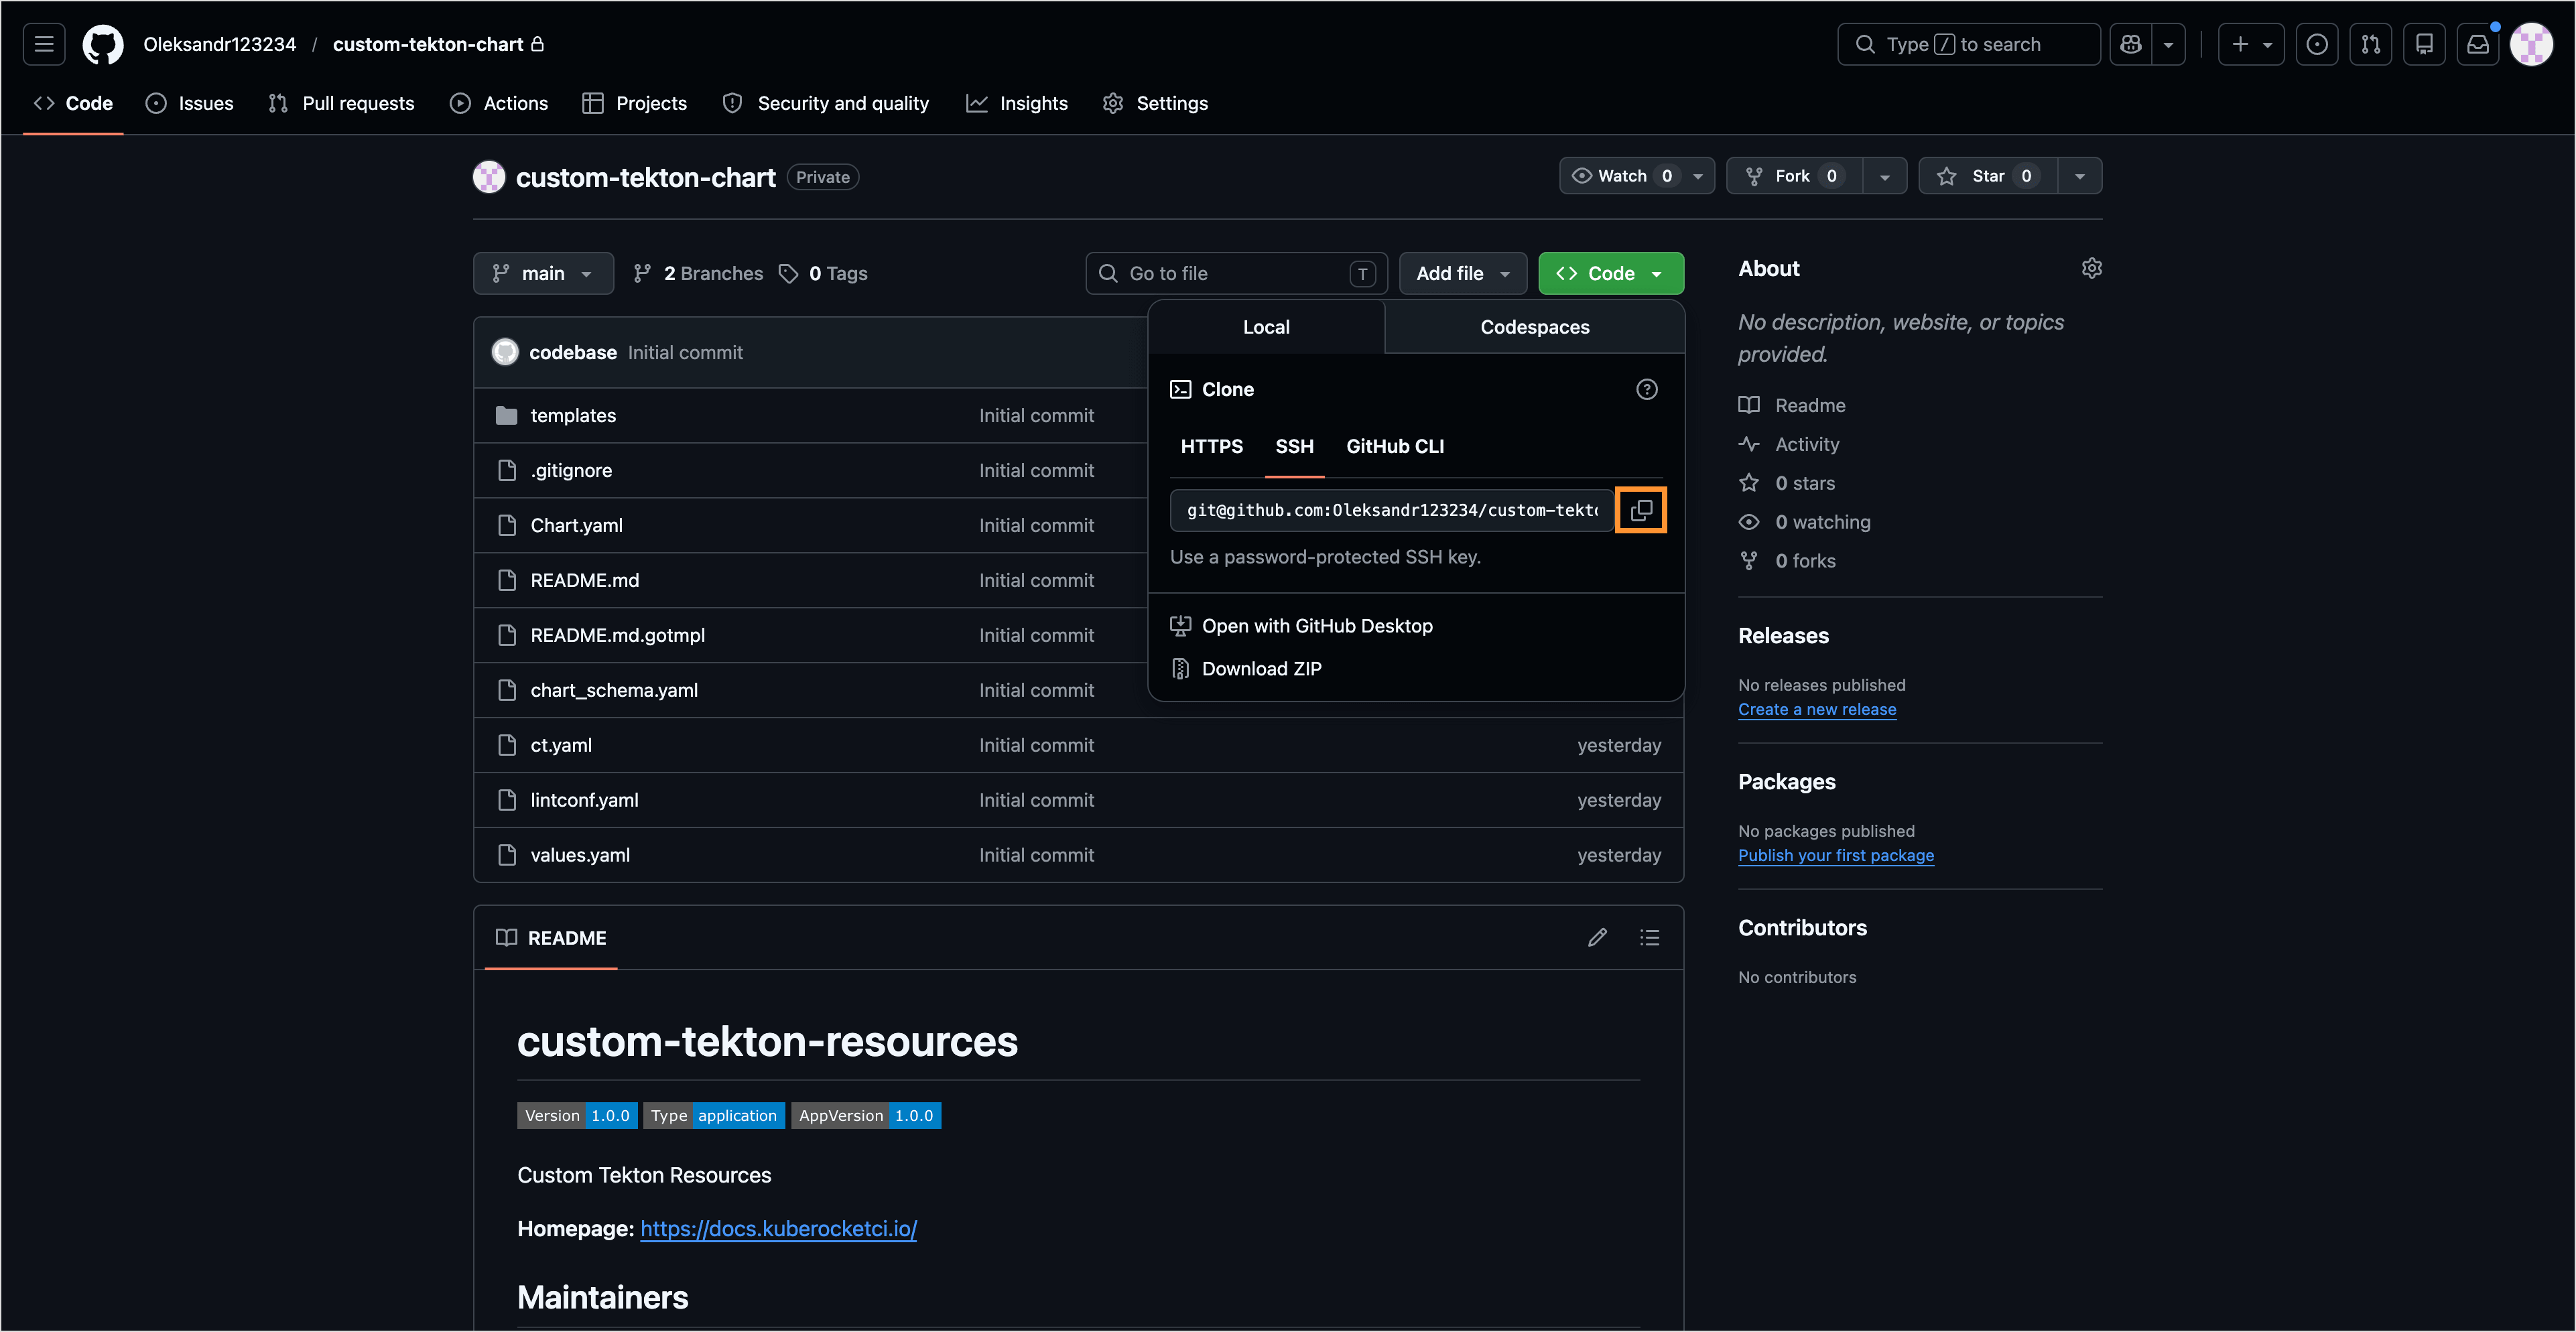
Task: Open the Issues tab
Action: (189, 103)
